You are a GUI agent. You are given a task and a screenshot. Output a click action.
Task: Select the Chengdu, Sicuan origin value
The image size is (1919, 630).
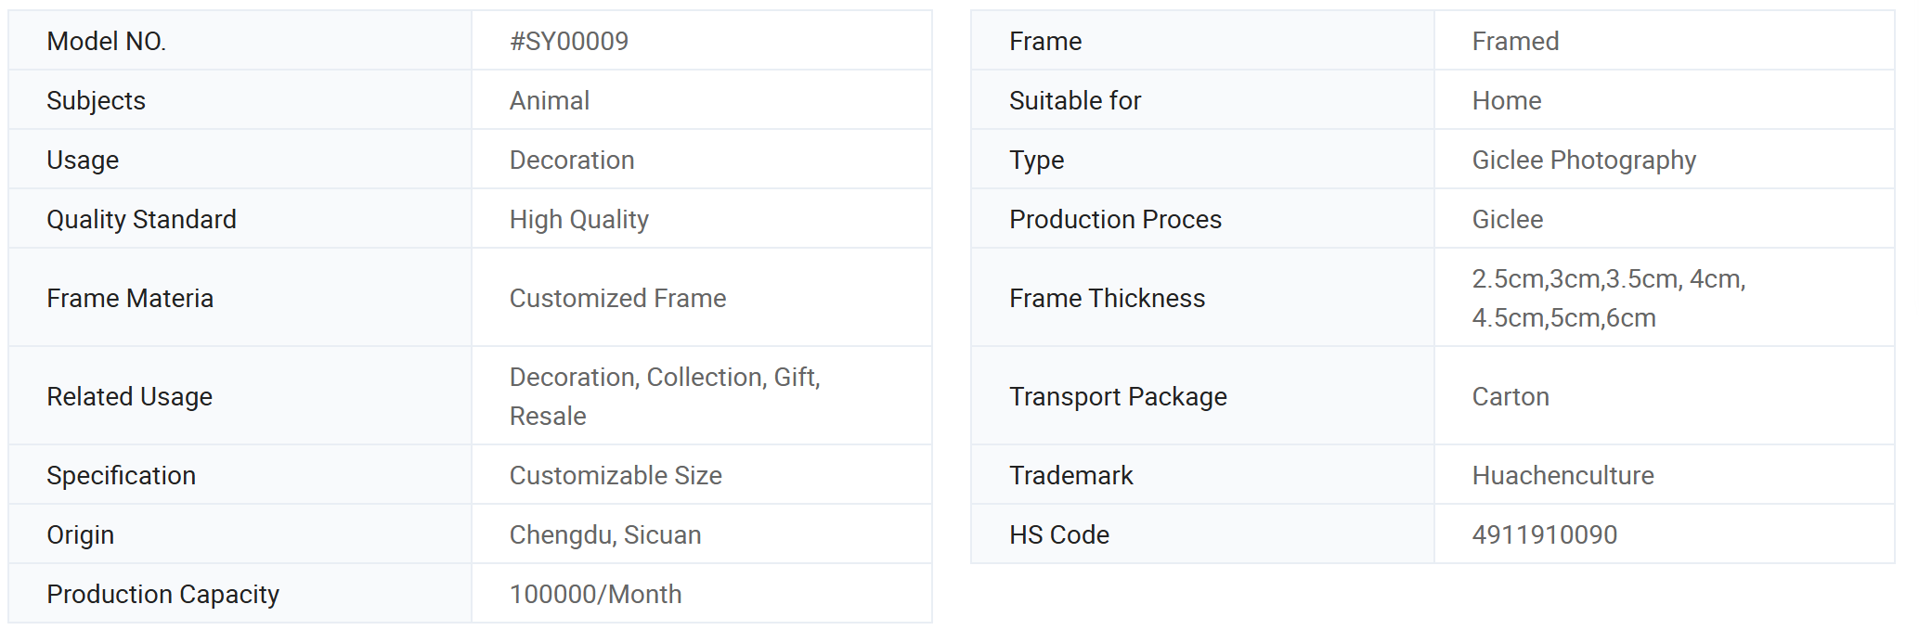[604, 534]
